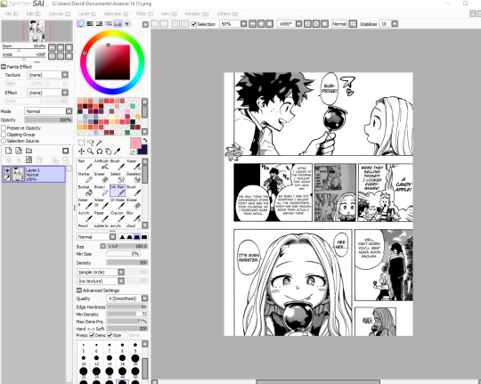Viewport: 481px width, 384px height.
Task: Select the rotate view tool
Action: (99, 151)
